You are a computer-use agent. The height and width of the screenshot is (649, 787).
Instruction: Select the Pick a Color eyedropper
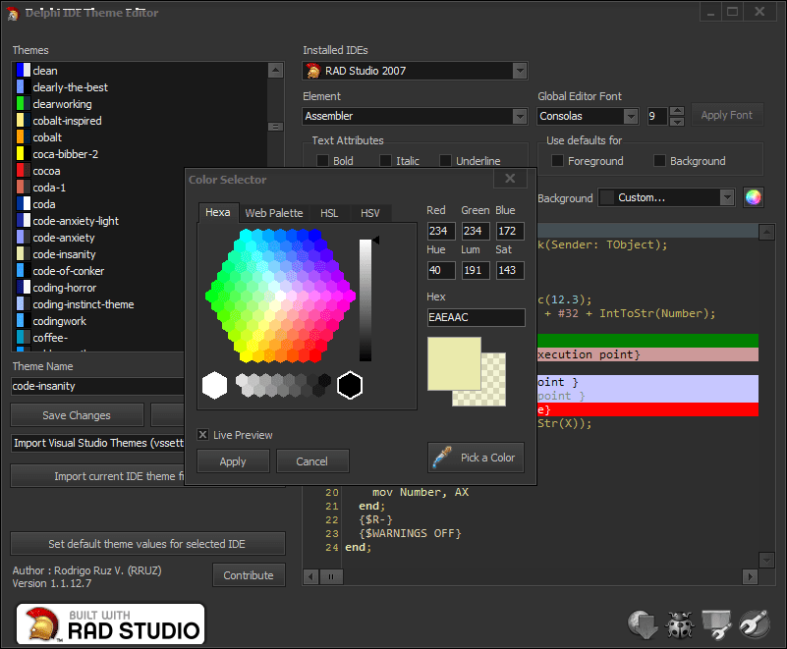pyautogui.click(x=476, y=457)
